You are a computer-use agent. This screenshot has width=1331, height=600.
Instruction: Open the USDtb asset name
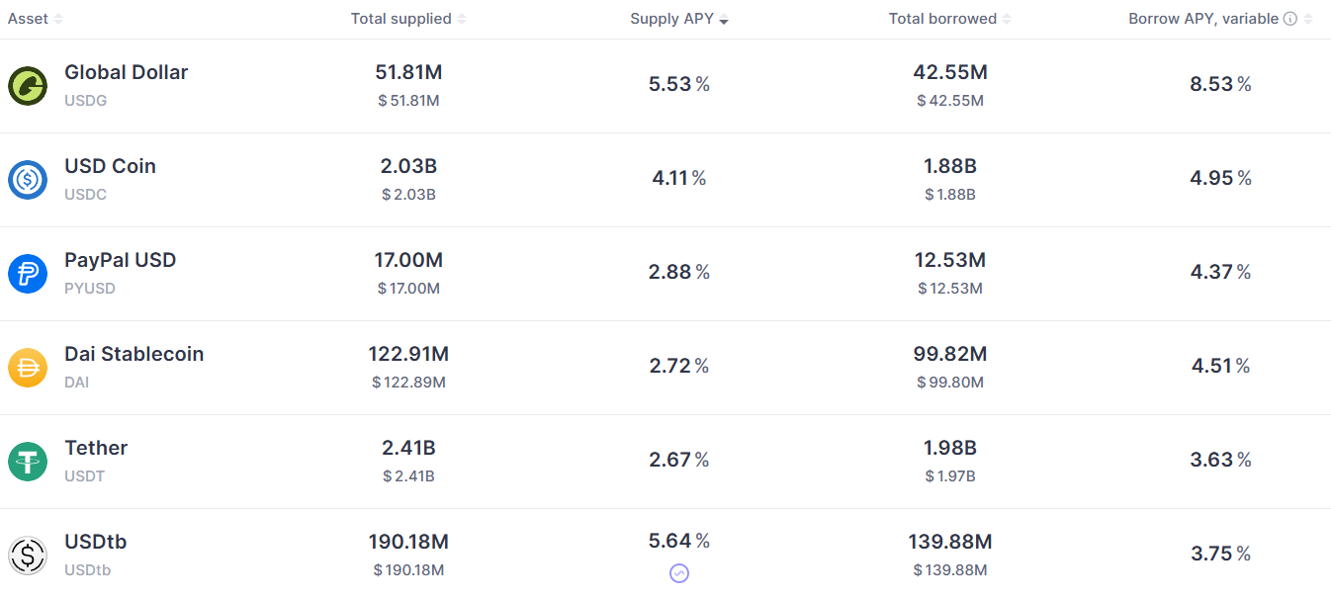tap(95, 542)
